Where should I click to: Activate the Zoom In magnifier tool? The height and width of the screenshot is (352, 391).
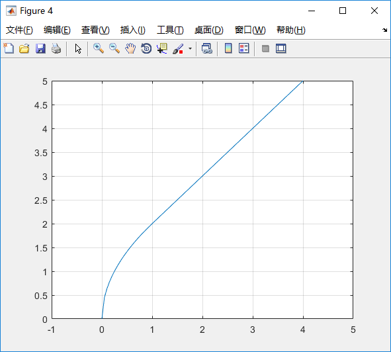(99, 48)
